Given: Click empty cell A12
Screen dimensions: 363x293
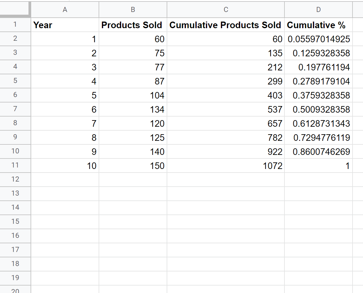Looking at the screenshot, I should point(65,179).
